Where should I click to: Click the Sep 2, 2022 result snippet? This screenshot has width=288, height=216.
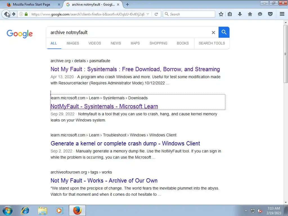pos(136,154)
